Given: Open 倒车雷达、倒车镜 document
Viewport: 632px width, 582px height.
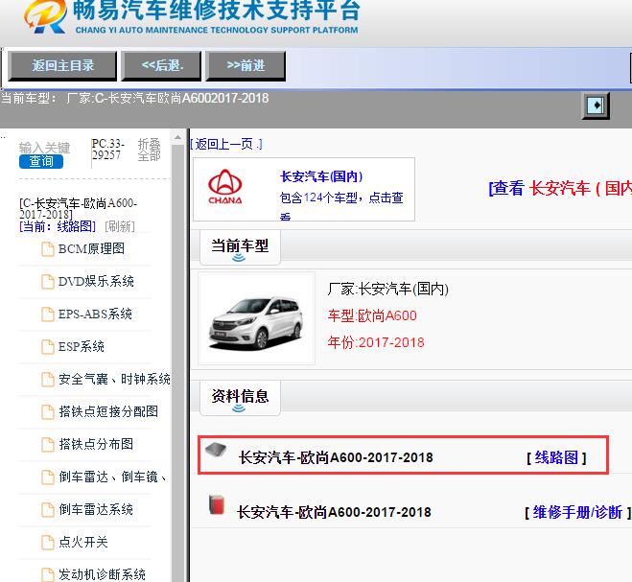Looking at the screenshot, I should [x=112, y=477].
